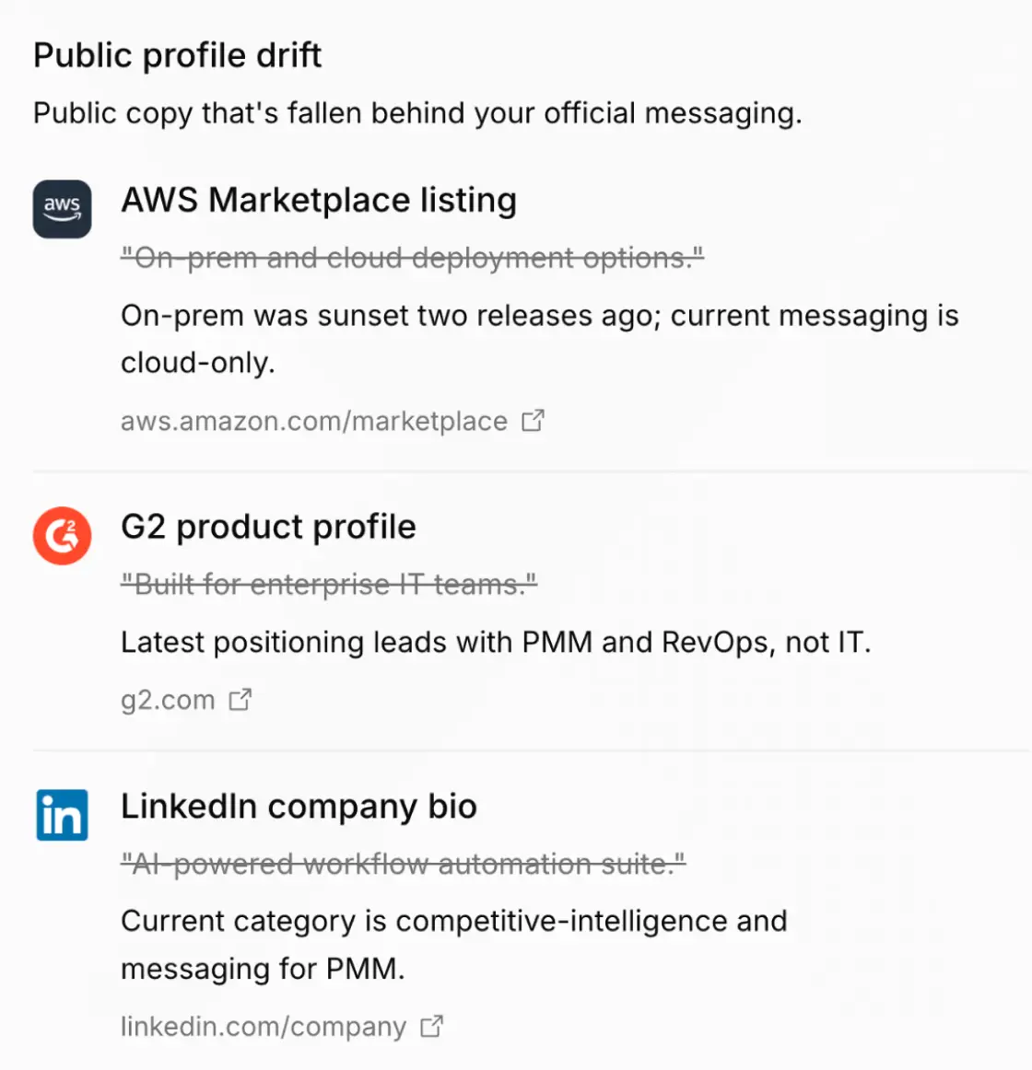
Task: Click the struck-through "On-prem and cloud deployment options" quote
Action: coord(413,258)
